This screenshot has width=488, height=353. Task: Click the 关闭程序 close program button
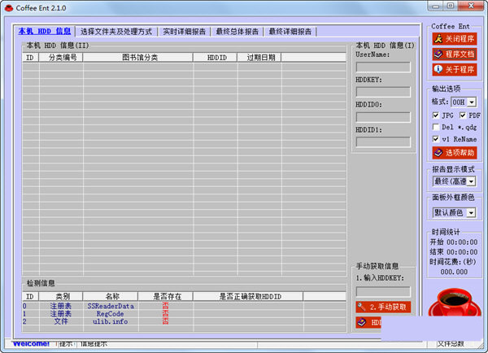[454, 38]
